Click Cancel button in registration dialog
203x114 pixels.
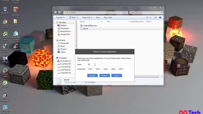tap(116, 75)
